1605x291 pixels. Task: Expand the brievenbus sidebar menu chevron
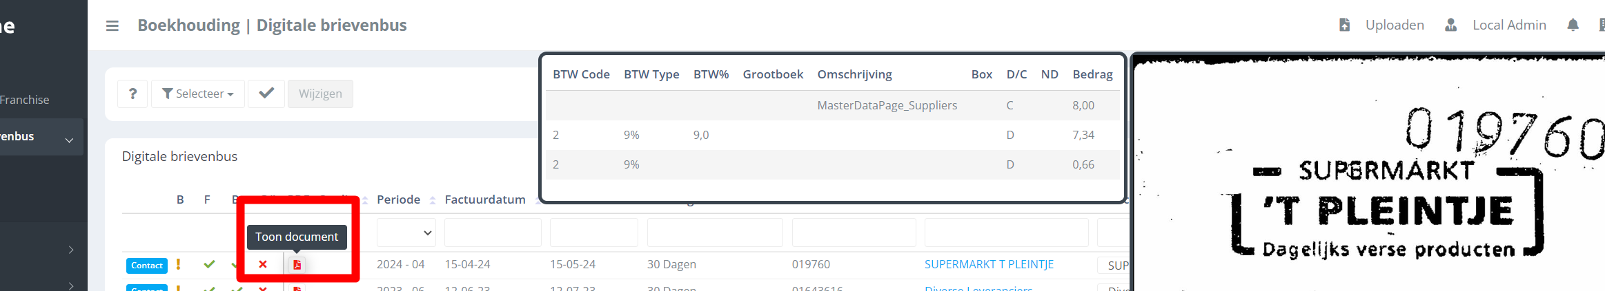[x=69, y=140]
